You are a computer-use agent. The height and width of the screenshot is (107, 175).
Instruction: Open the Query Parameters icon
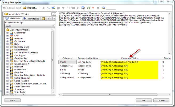(83, 8)
